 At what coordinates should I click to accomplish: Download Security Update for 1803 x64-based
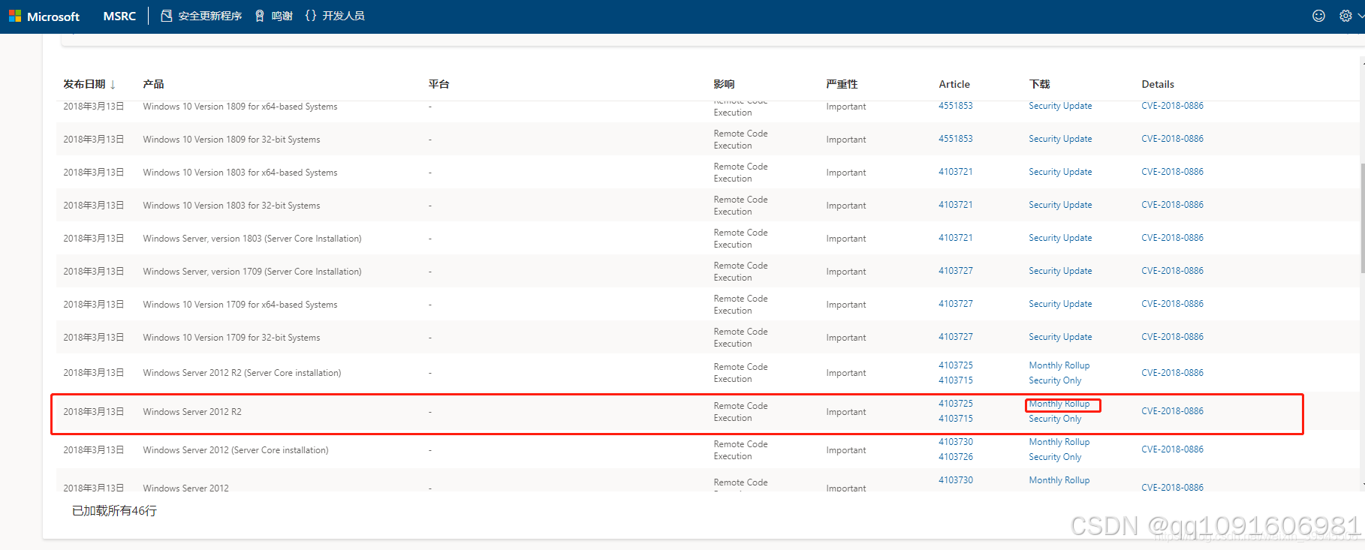point(1060,172)
